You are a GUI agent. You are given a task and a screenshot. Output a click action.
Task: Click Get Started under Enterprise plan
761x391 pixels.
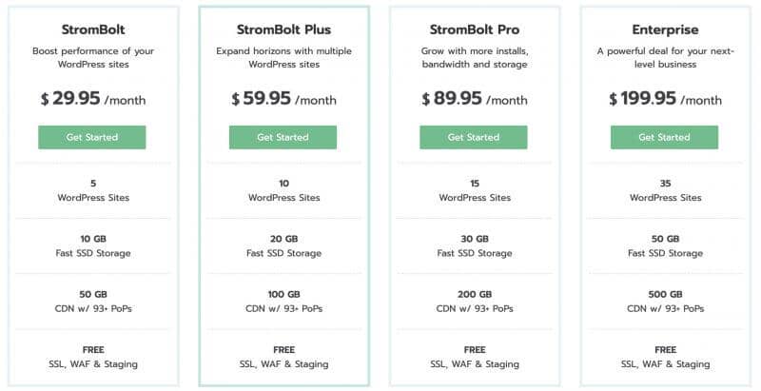pos(664,137)
